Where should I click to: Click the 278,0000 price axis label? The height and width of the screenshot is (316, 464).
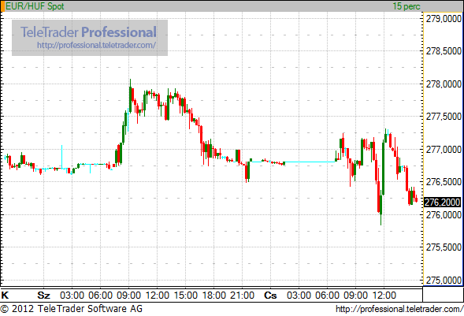click(x=444, y=84)
